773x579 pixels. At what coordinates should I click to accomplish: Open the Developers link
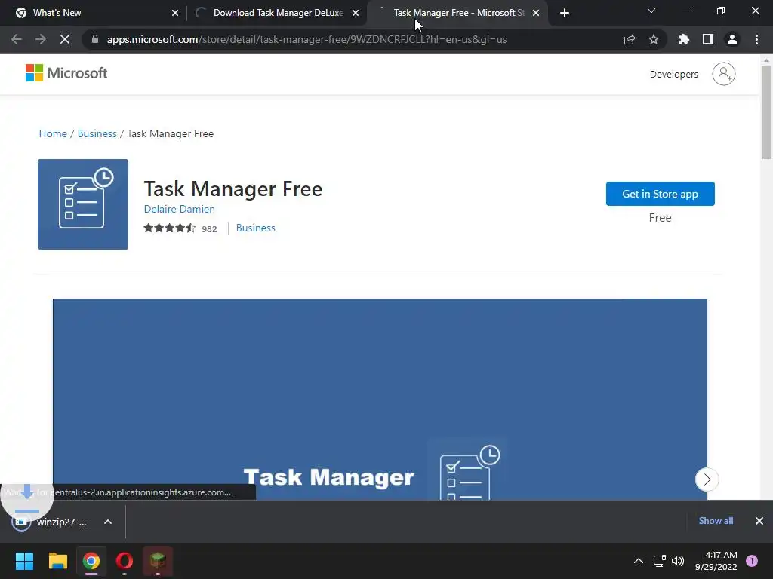[x=674, y=75]
